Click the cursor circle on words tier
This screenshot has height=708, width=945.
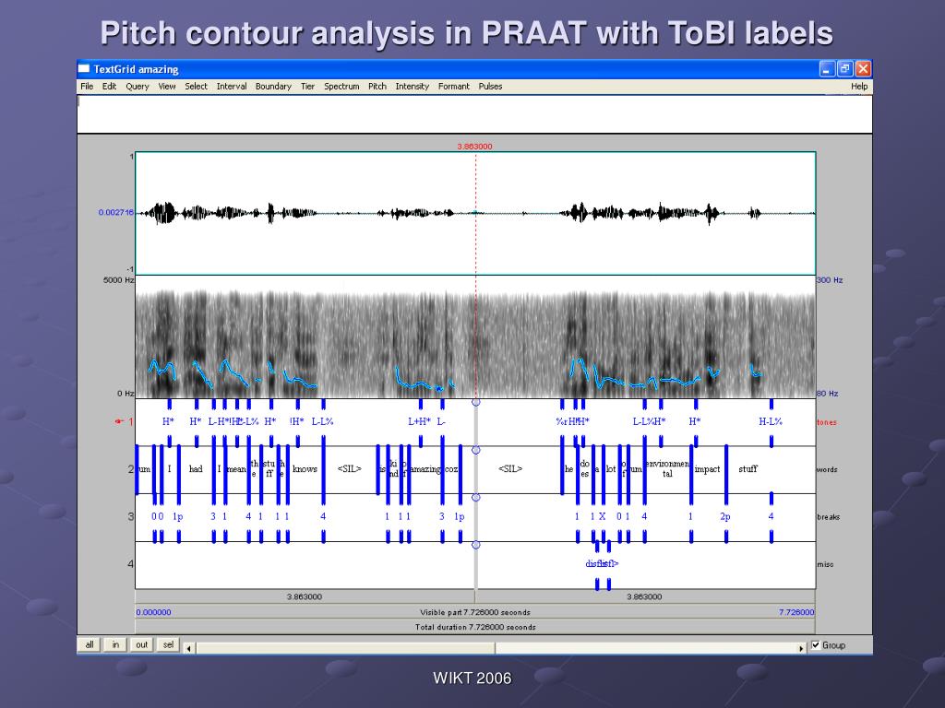pyautogui.click(x=475, y=450)
